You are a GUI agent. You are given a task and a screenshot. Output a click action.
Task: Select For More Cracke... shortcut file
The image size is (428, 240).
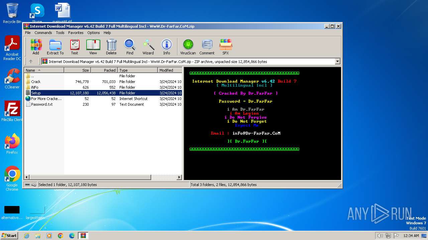103,99
